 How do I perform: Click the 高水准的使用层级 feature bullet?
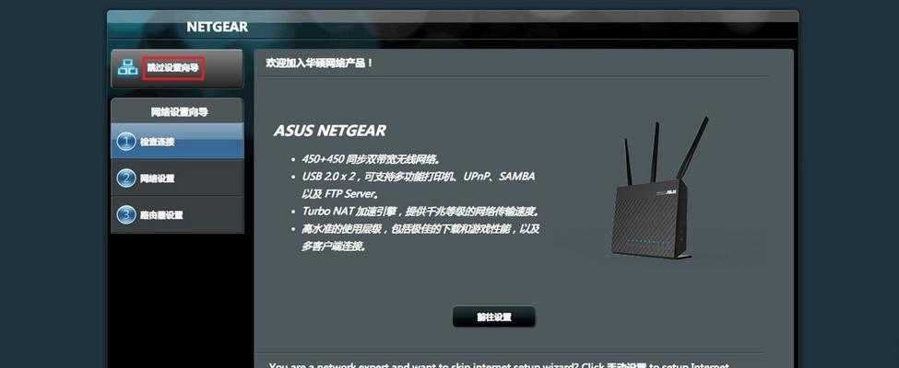click(x=420, y=237)
